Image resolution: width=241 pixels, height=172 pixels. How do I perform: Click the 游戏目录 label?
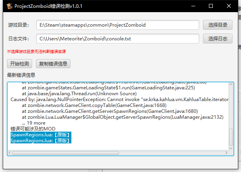[x=19, y=25]
